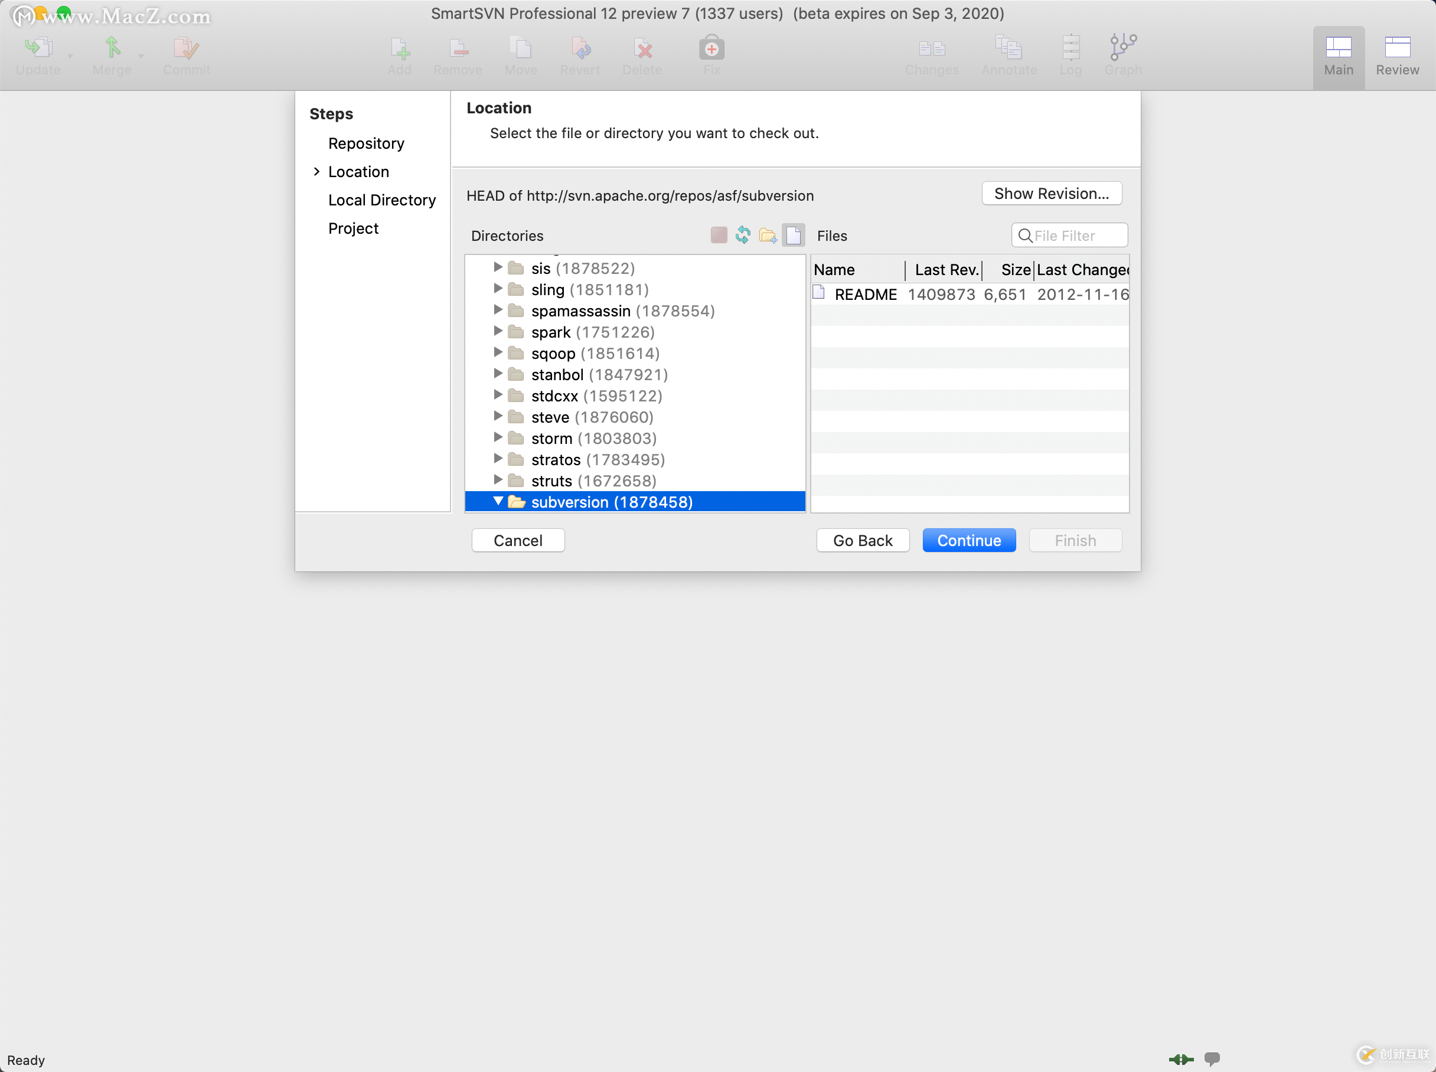Switch to the Review perspective
The image size is (1436, 1072).
1398,57
